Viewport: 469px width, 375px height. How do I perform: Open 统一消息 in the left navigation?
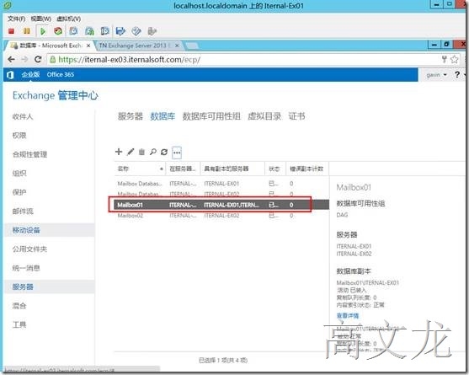[x=26, y=268]
